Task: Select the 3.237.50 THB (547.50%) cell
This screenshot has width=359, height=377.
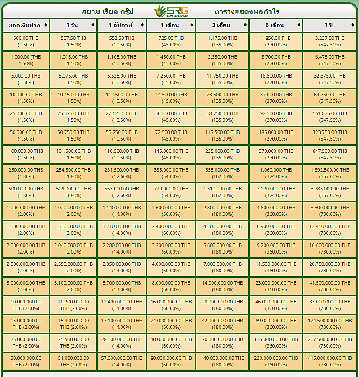Action: 330,42
